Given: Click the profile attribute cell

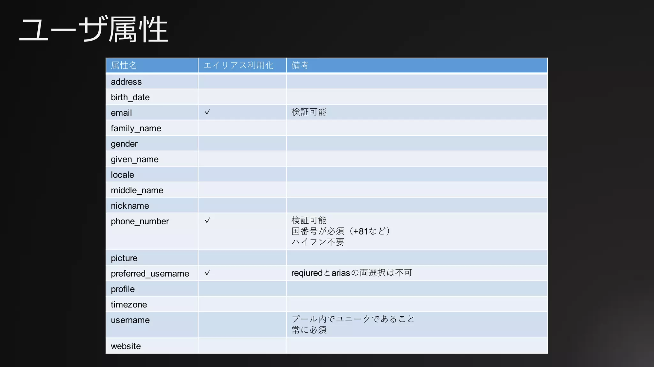Looking at the screenshot, I should pos(152,289).
